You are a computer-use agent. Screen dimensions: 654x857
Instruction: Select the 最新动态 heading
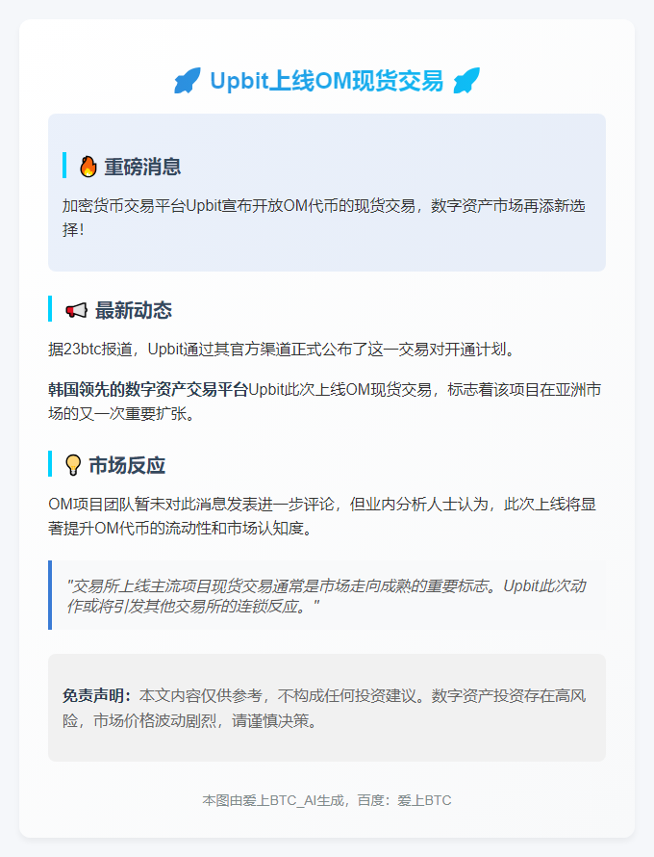(x=134, y=310)
